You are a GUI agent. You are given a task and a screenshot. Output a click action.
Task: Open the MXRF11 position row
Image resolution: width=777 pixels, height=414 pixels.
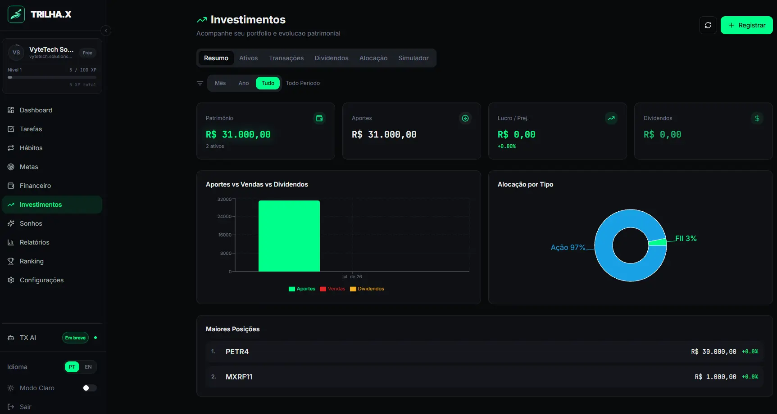pyautogui.click(x=485, y=377)
